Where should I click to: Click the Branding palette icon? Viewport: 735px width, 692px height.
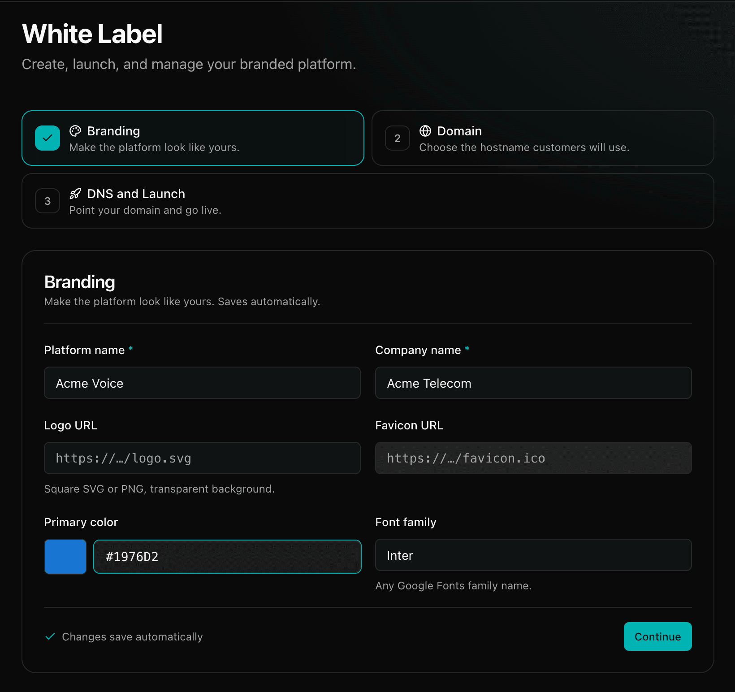[x=75, y=131]
